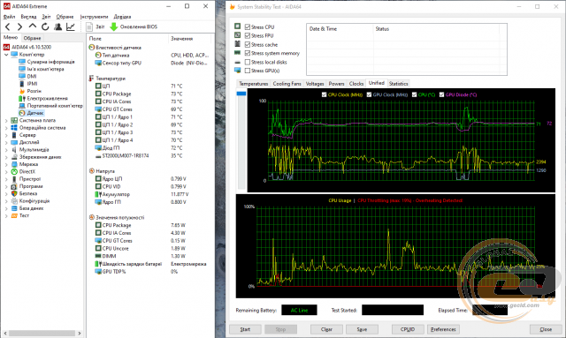Click the Оновлення BIOS green arrow button
This screenshot has height=338, width=566.
[134, 26]
